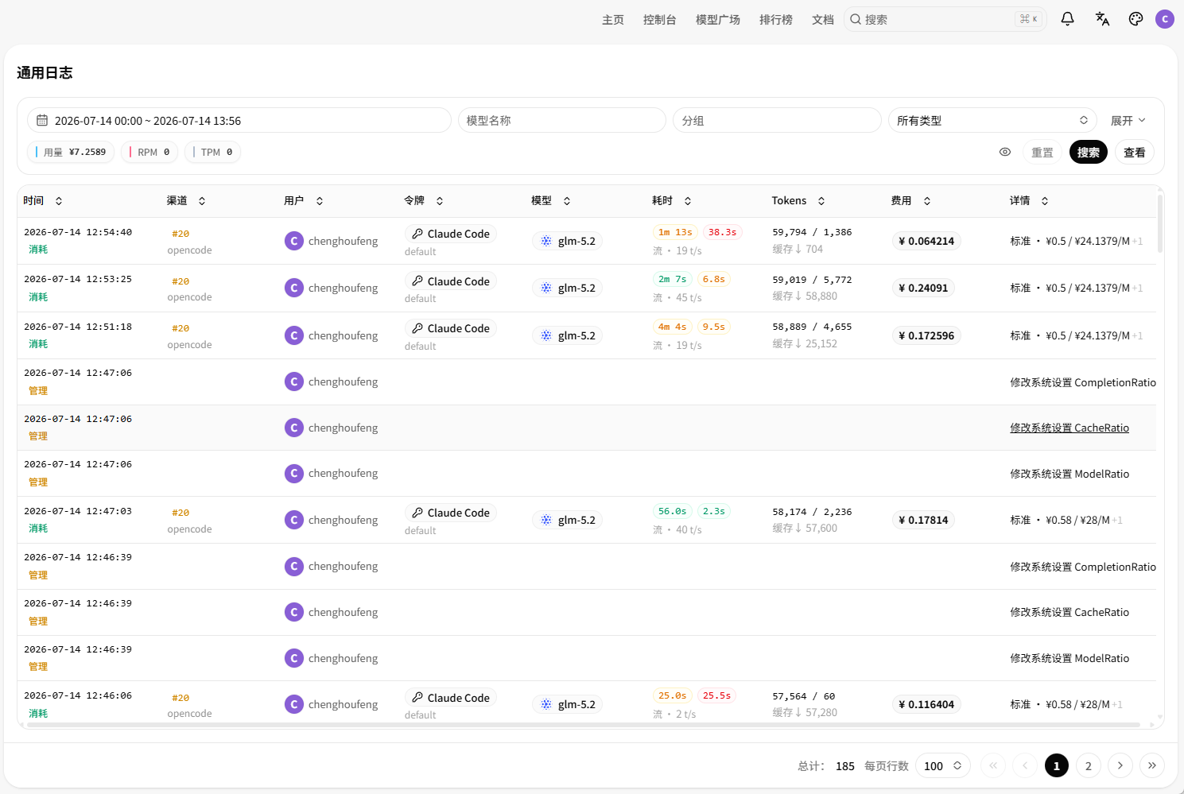Sort by 费用 column arrows
Image resolution: width=1184 pixels, height=794 pixels.
tap(927, 201)
